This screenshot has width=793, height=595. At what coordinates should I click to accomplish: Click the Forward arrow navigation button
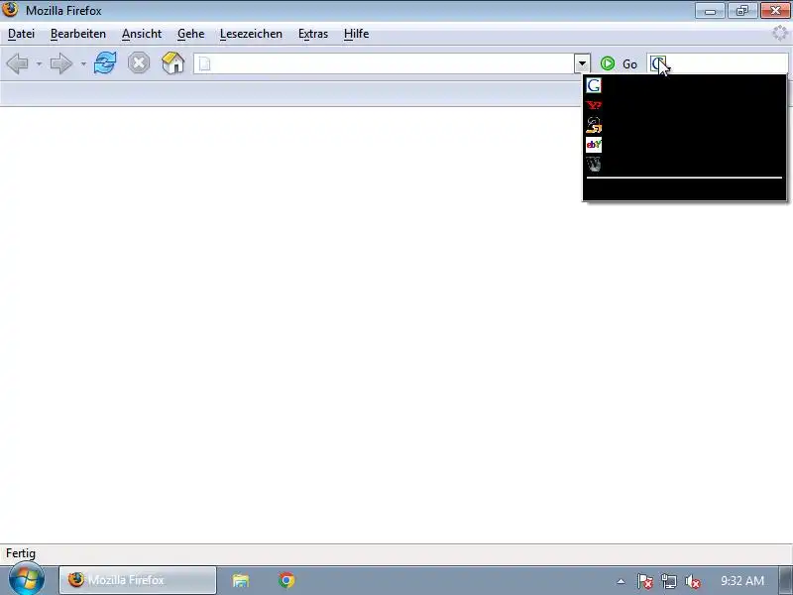point(61,63)
